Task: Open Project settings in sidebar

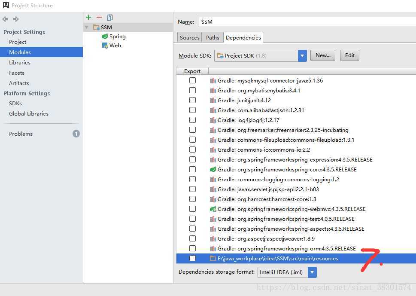Action: click(18, 42)
